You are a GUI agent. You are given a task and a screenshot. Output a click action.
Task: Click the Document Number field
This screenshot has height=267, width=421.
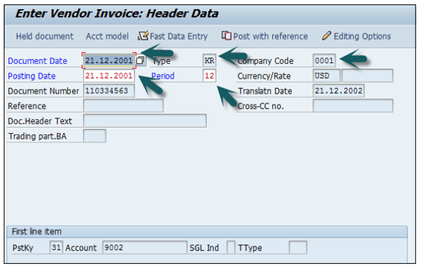click(x=109, y=91)
